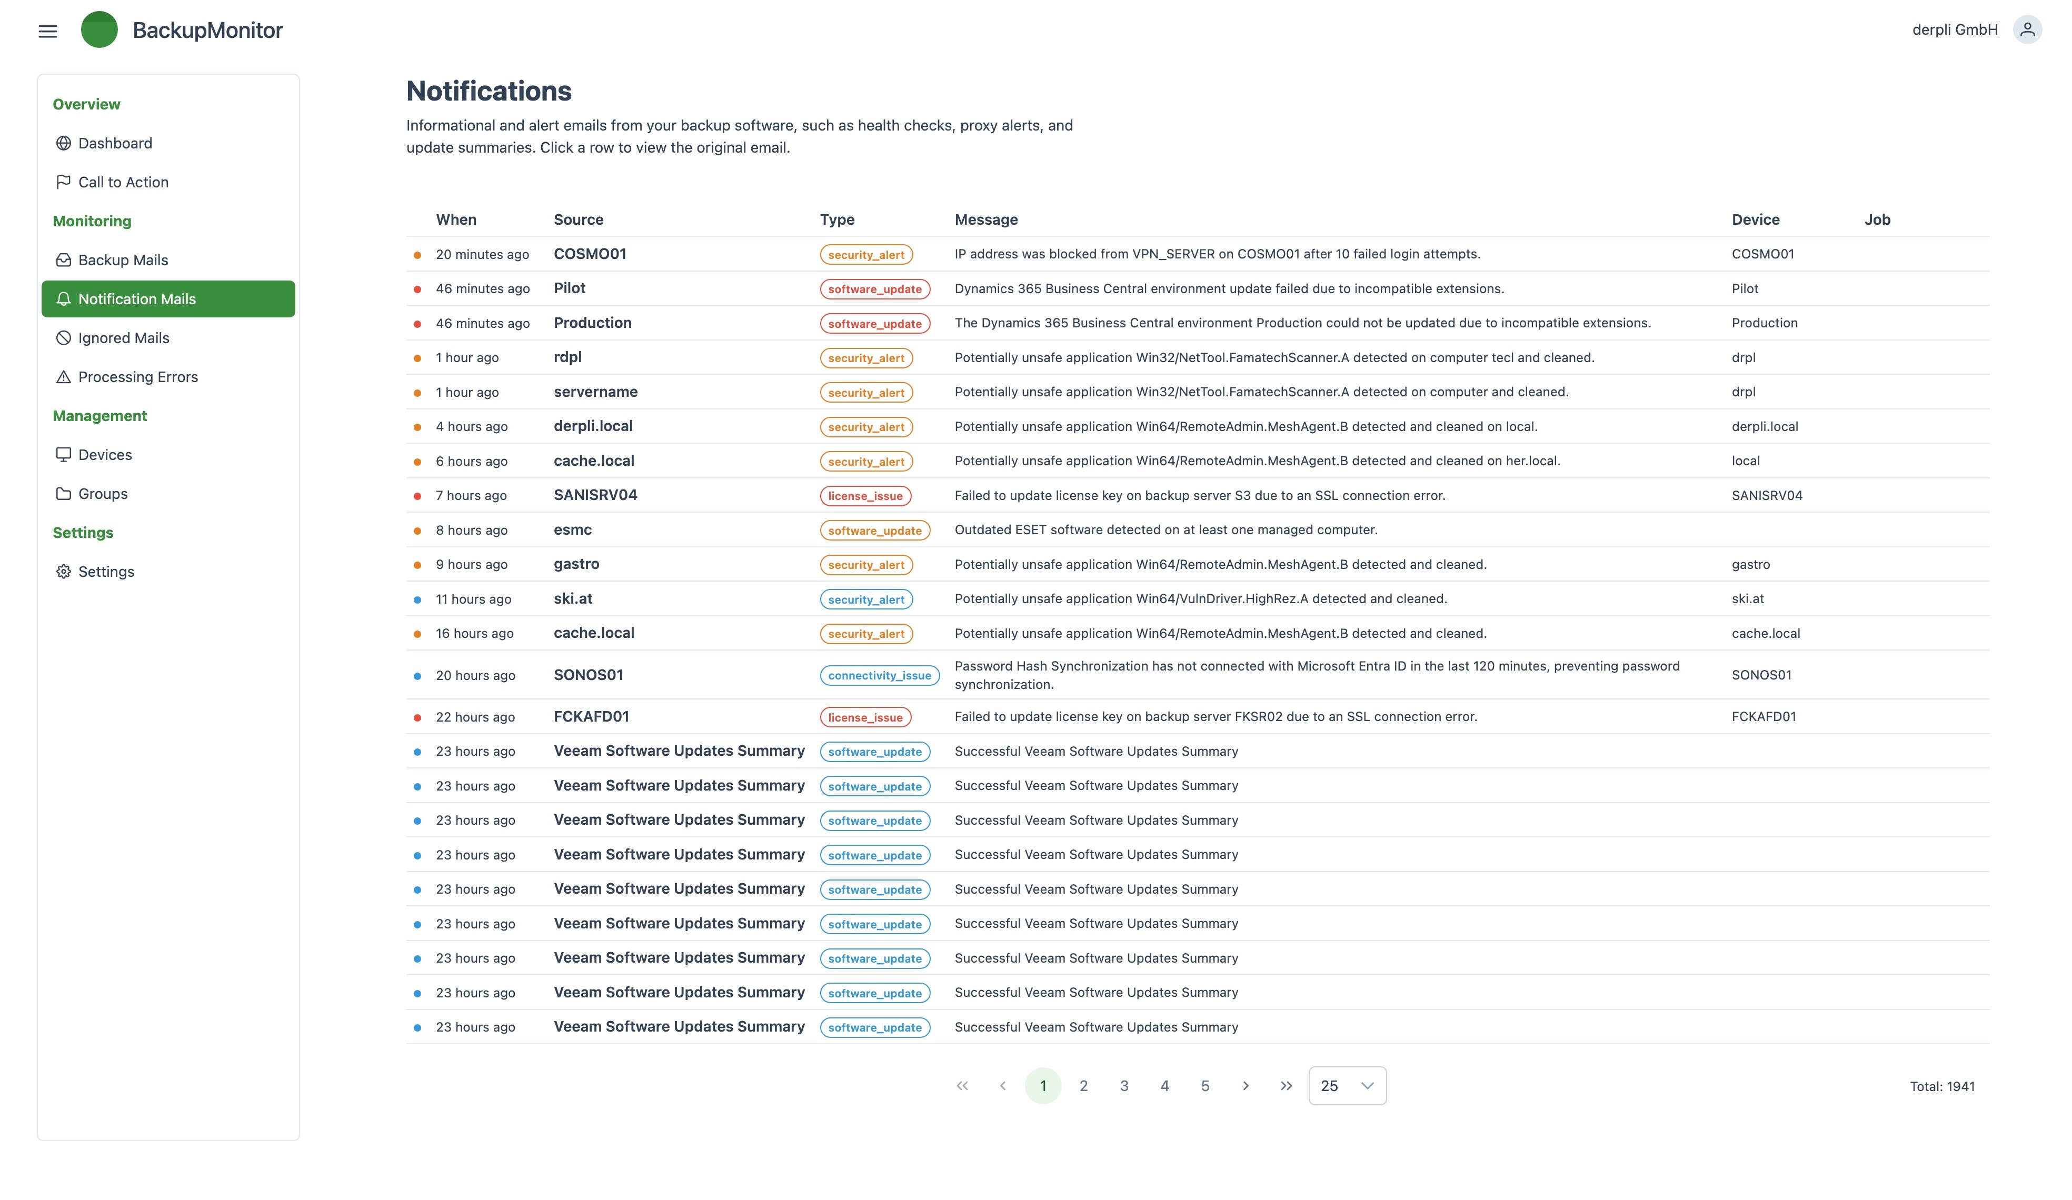Click the '11 hours ago' timestamp

pyautogui.click(x=474, y=599)
